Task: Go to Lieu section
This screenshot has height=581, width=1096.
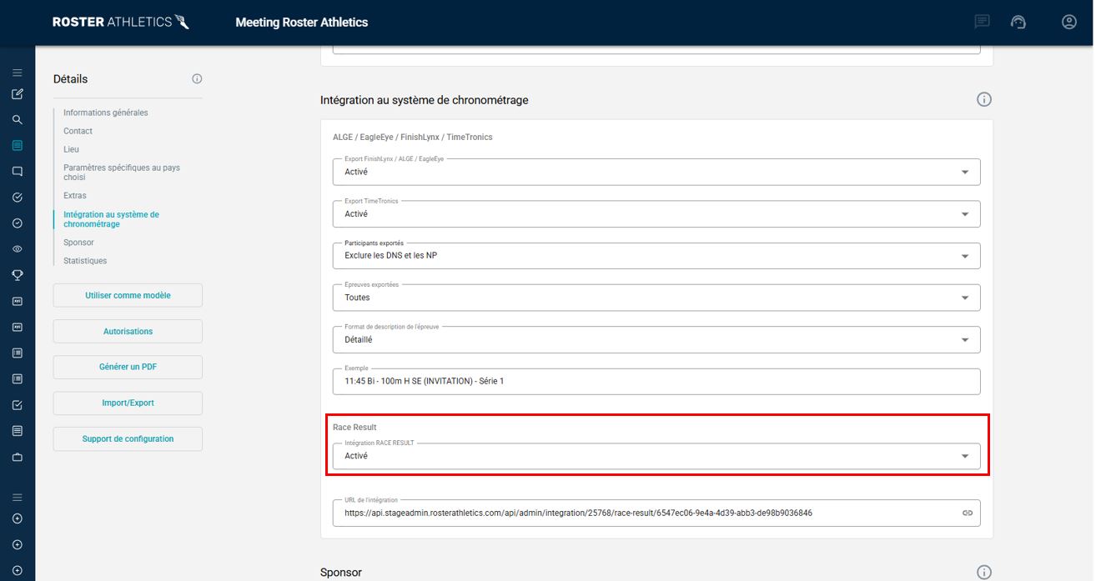Action: tap(71, 149)
